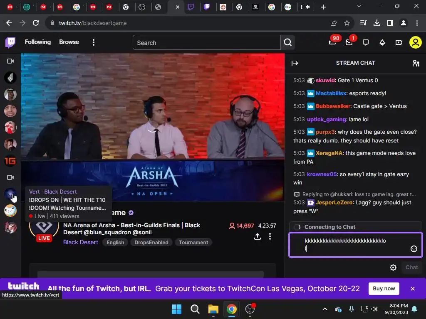Select the DropsEnabled tag
Screen dimensions: 426x319
click(151, 243)
